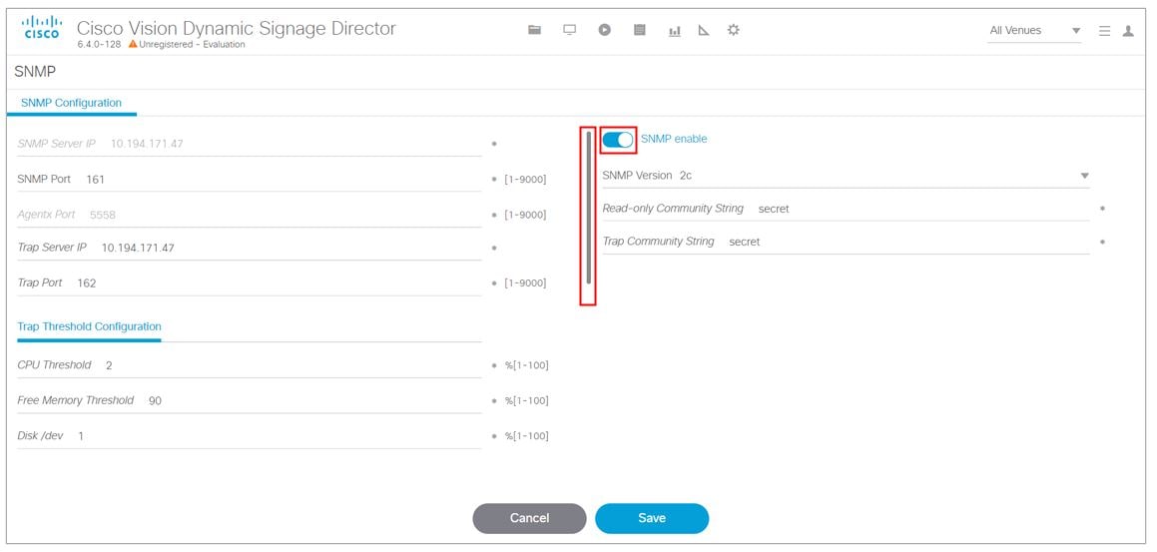Click the Trap Threshold Configuration heading
Screen dimensions: 1157x552
tap(89, 326)
